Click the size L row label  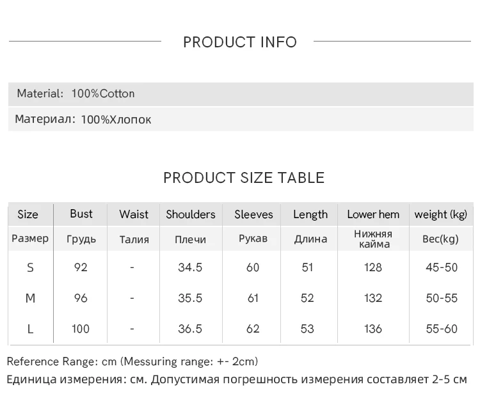coord(30,329)
